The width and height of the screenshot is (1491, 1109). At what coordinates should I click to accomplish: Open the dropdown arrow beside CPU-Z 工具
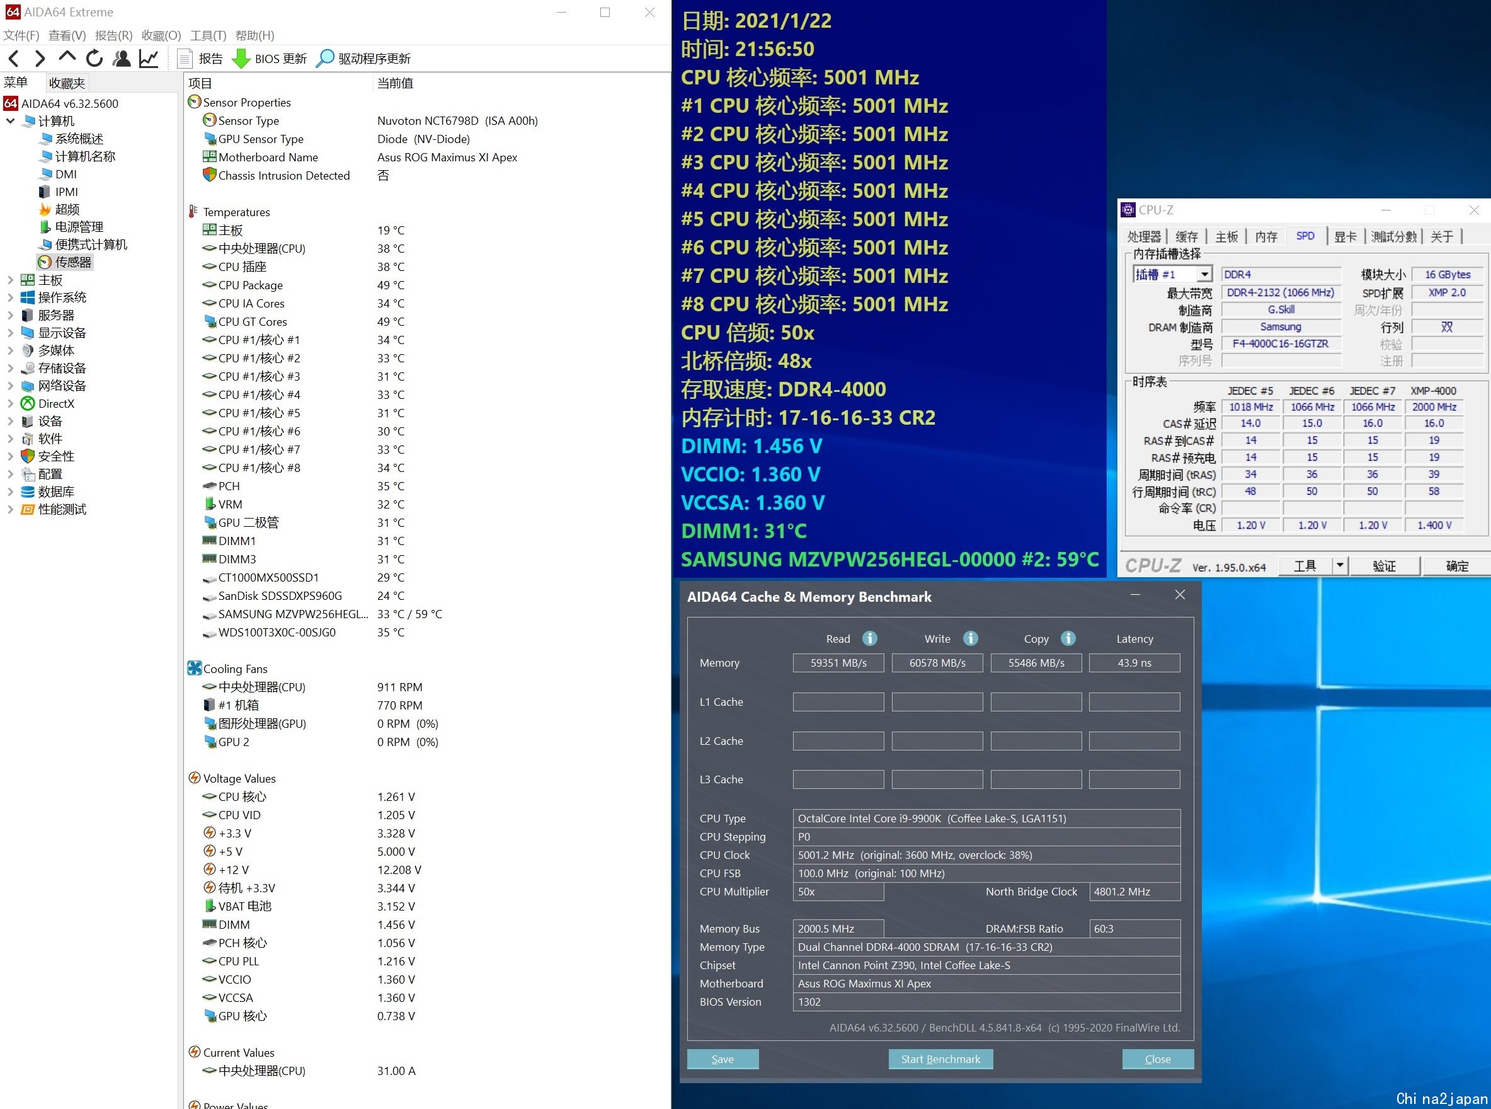point(1340,566)
